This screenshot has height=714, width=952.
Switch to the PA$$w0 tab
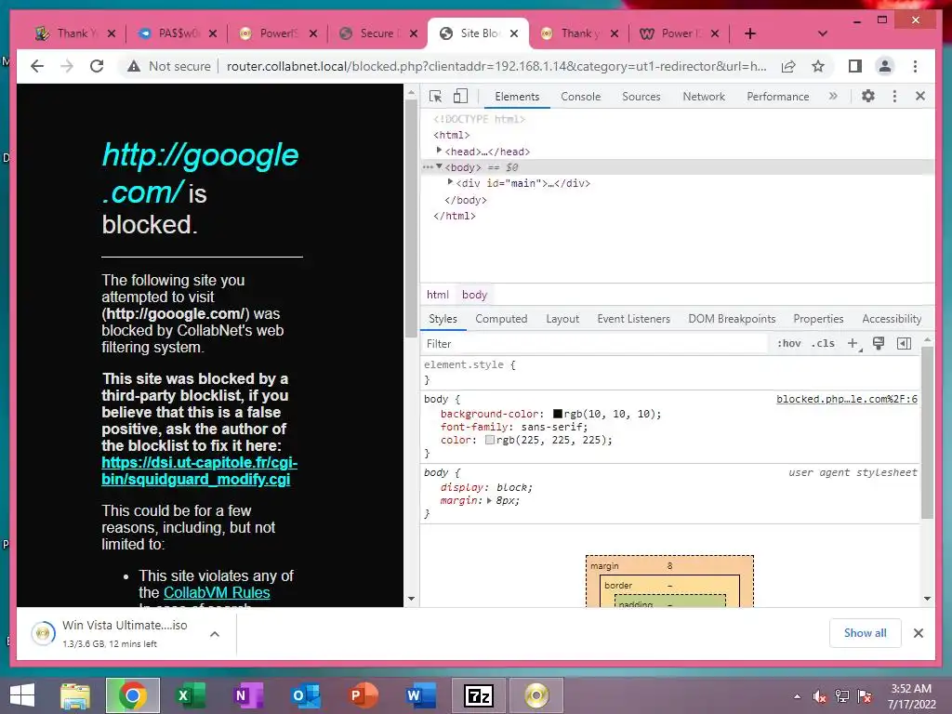coord(176,33)
